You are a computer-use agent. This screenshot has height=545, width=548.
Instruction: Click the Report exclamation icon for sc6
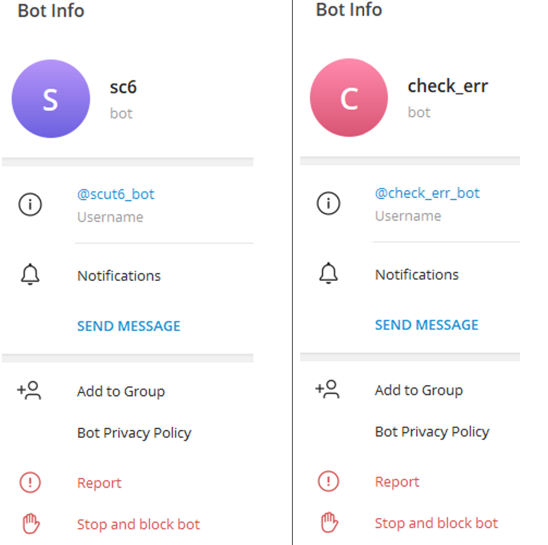(29, 482)
